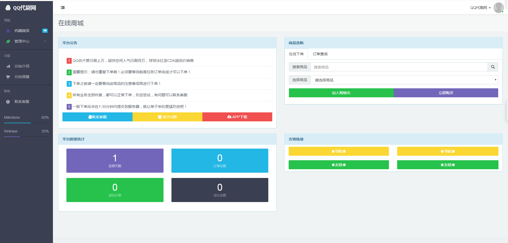Viewport: 508px width, 243px height.
Task: Click the 在线商城 page heading
Action: click(x=71, y=23)
